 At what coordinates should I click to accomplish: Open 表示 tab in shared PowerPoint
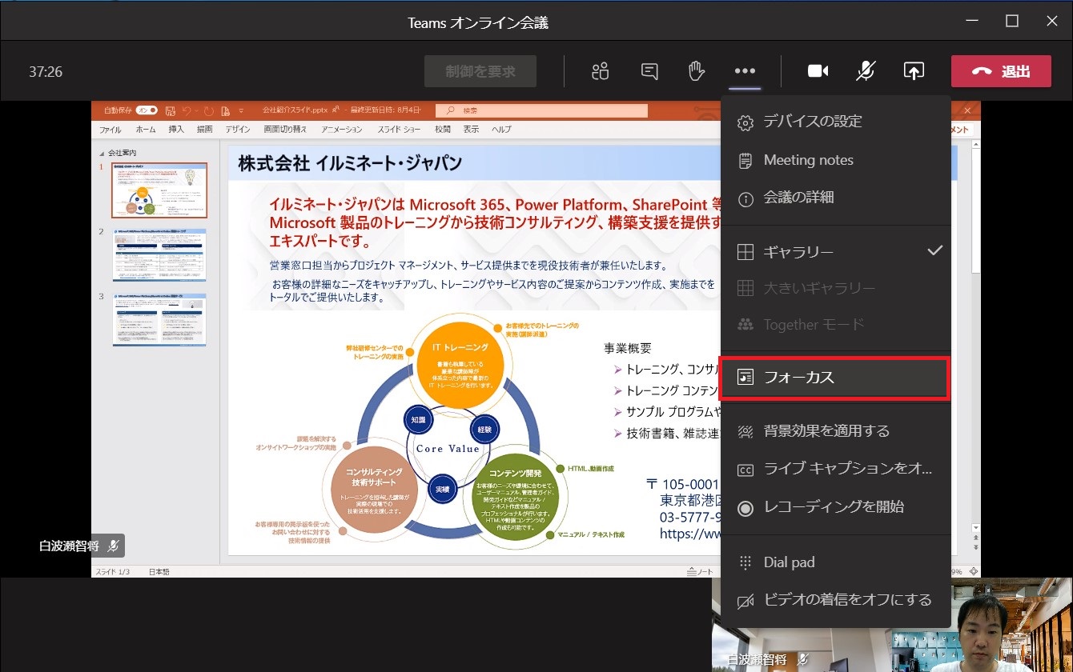click(x=472, y=129)
